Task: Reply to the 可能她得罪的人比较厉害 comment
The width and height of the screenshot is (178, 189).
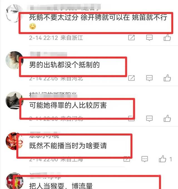Action: click(x=149, y=119)
